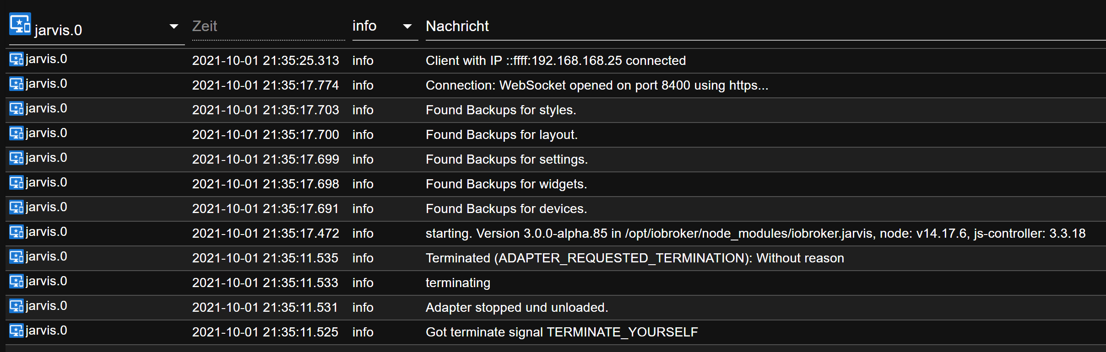
Task: Click the 'Found Backups for devices.' log entry
Action: click(x=506, y=208)
